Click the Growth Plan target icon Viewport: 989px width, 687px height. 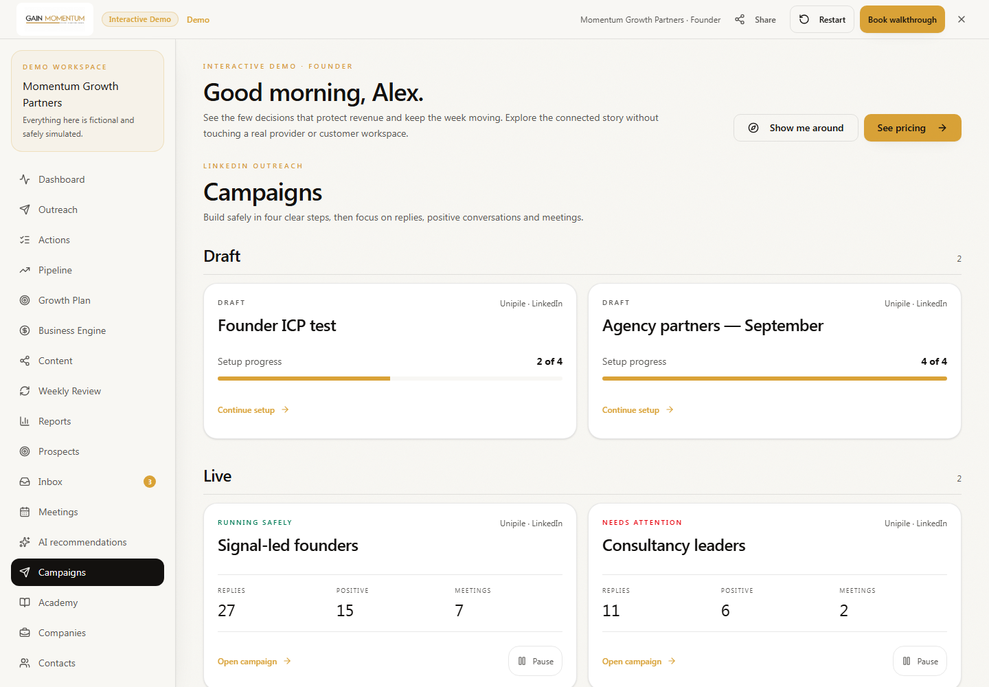[25, 300]
